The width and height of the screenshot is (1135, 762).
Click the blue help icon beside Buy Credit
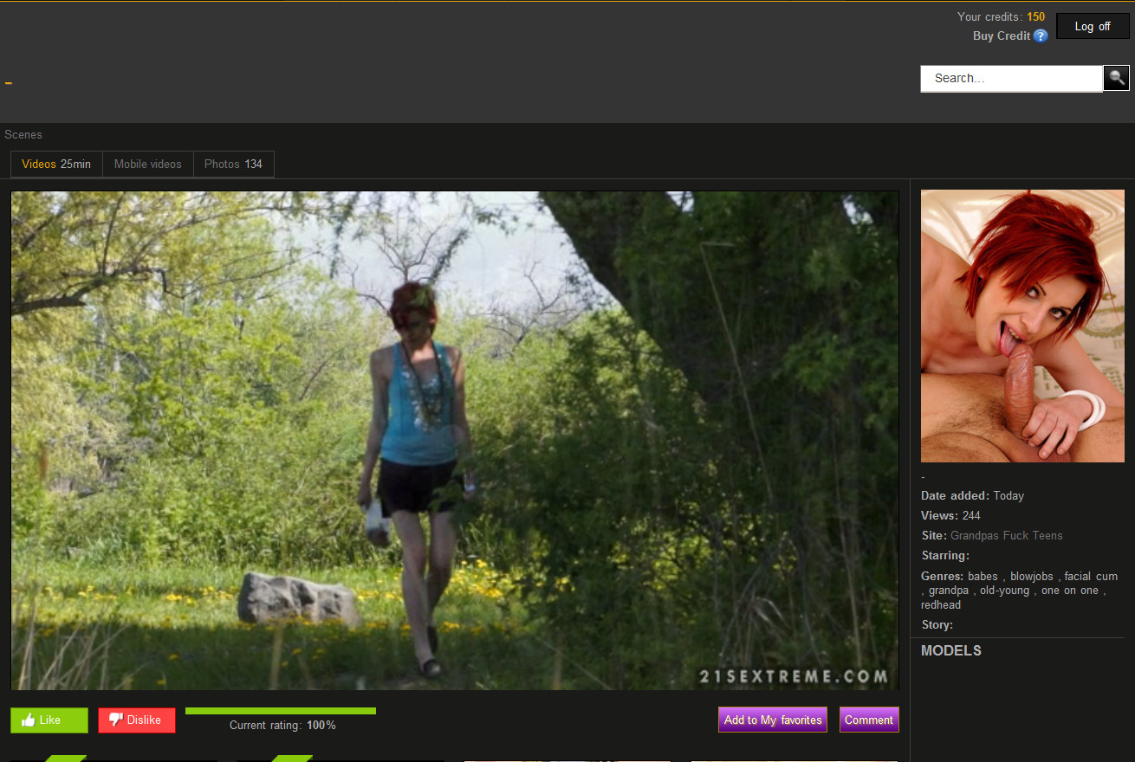coord(1041,36)
